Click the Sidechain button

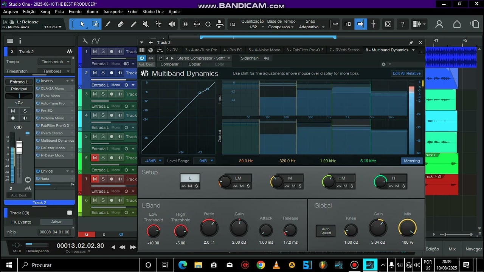tap(250, 58)
